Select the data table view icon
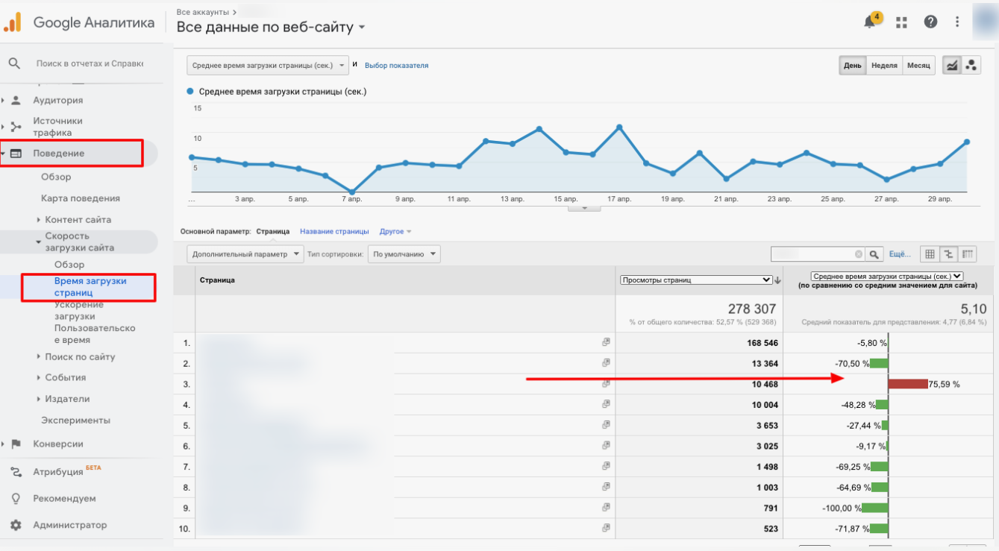999x551 pixels. coord(930,254)
